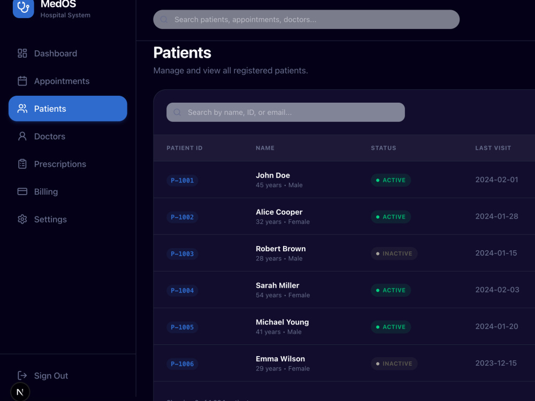Click the Patients page heading
The height and width of the screenshot is (401, 535).
click(x=182, y=52)
